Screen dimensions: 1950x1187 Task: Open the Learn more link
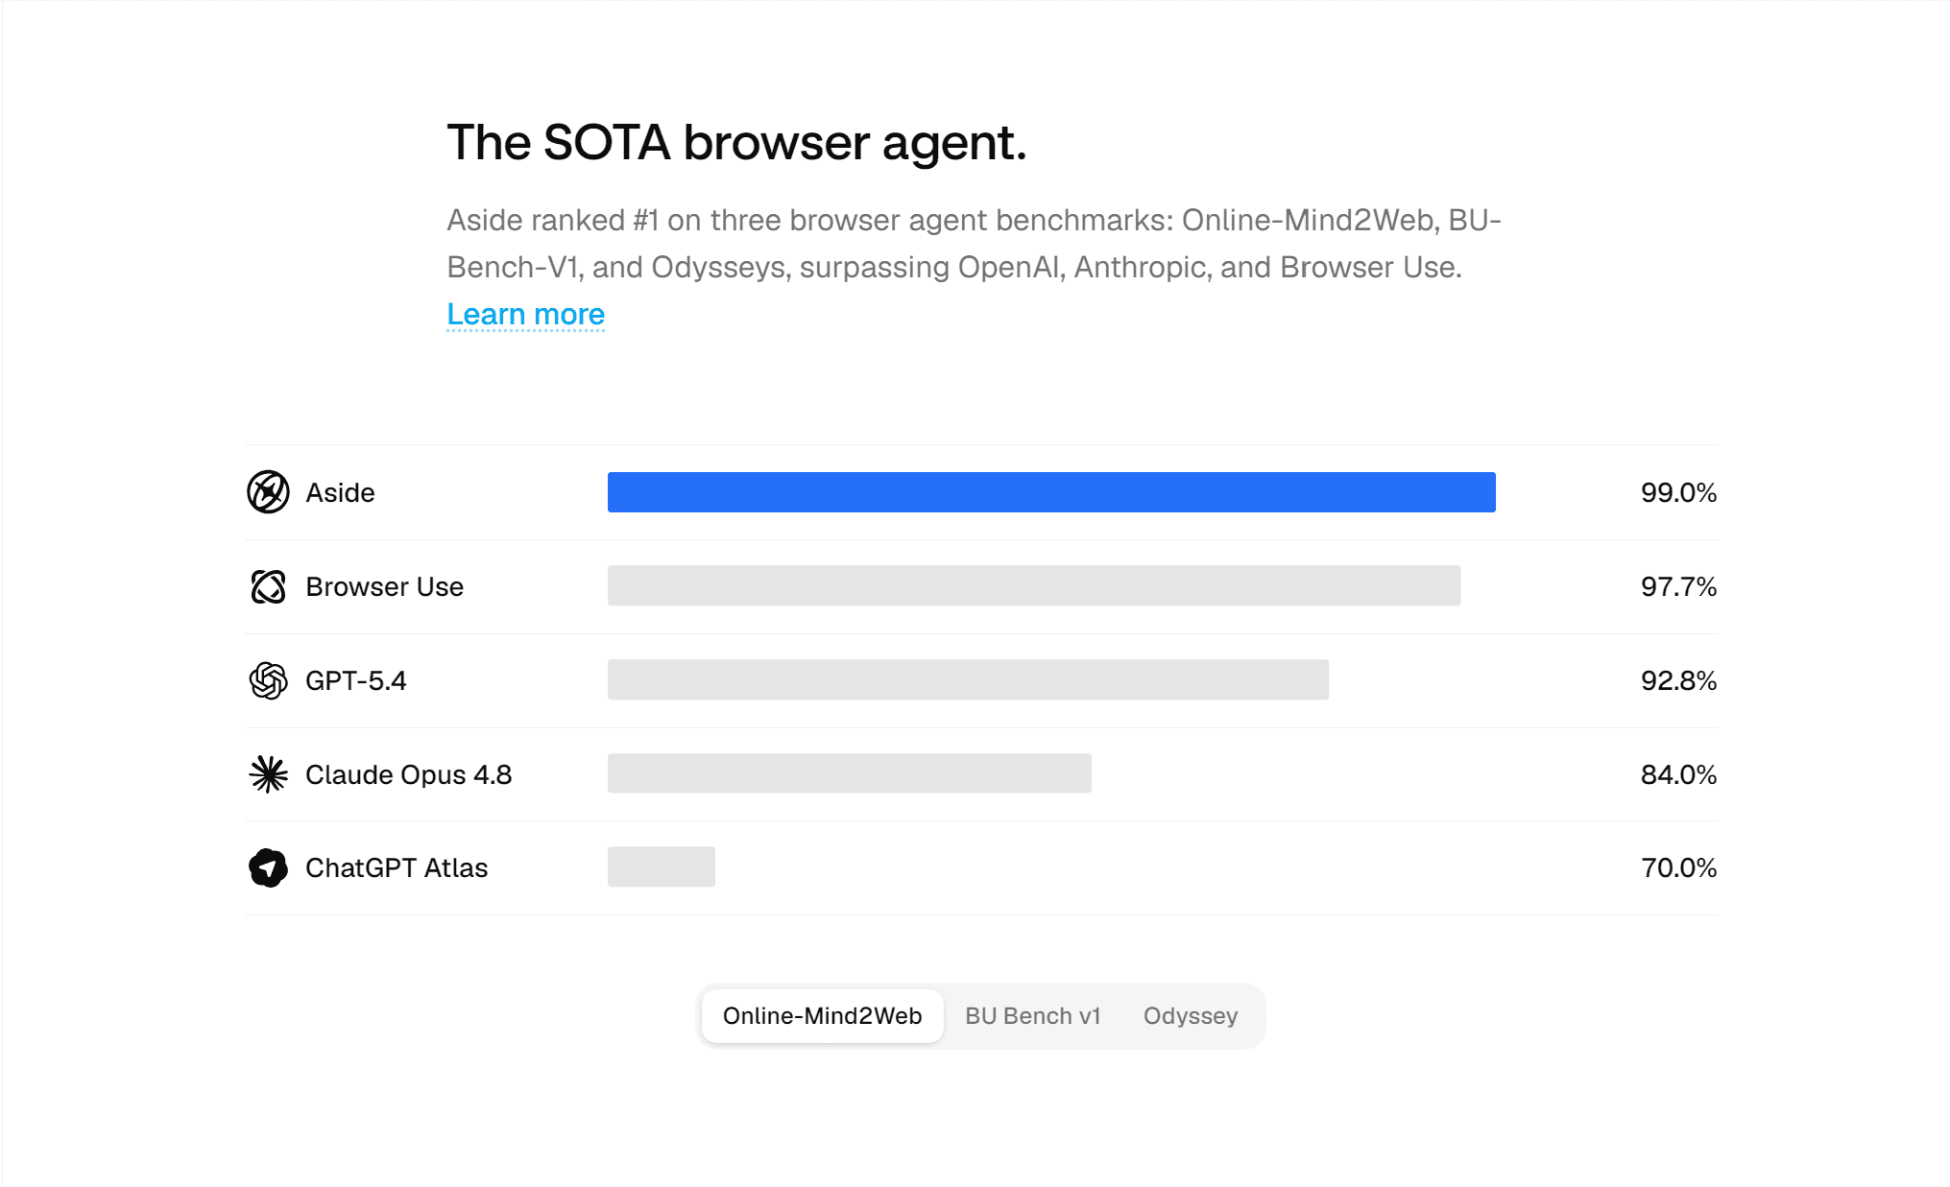[x=525, y=315]
